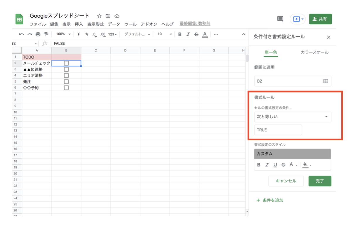Image resolution: width=352 pixels, height=229 pixels.
Task: Open the 挿入 menu
Action: (79, 24)
